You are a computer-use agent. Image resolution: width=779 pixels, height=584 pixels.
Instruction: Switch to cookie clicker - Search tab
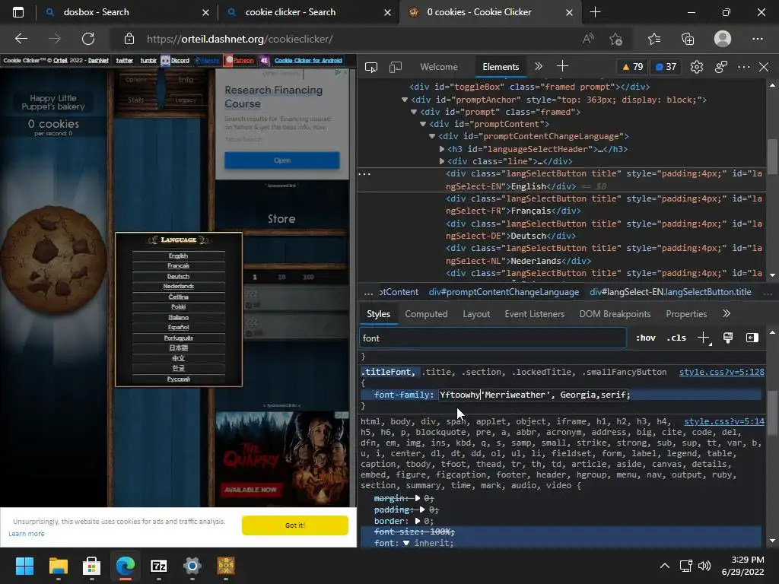290,12
